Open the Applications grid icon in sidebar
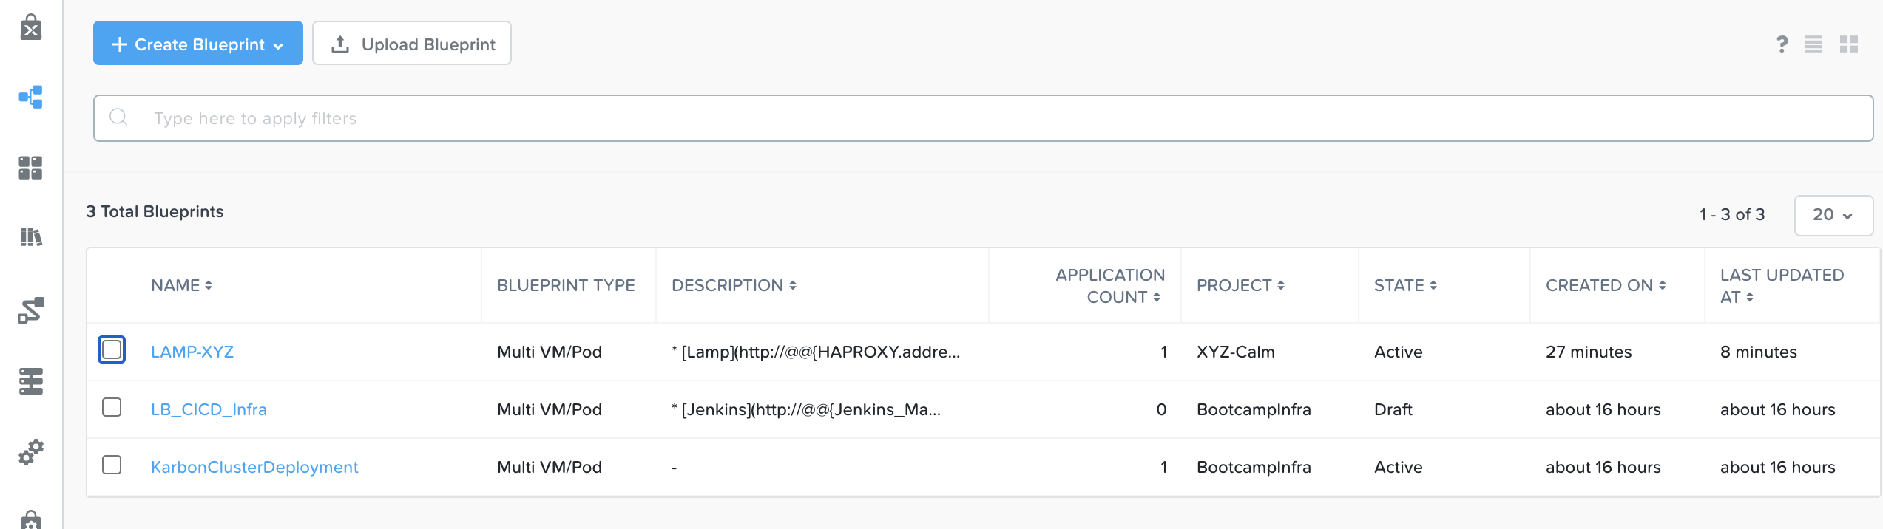This screenshot has width=1883, height=529. coord(30,168)
